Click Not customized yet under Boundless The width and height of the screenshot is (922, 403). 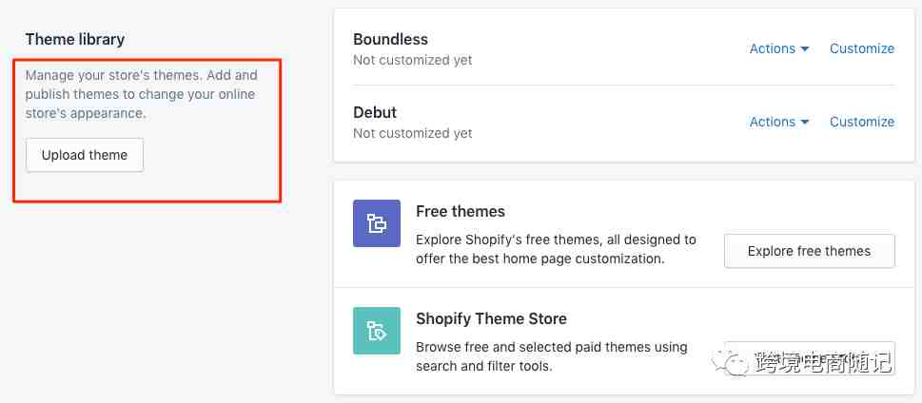click(413, 60)
